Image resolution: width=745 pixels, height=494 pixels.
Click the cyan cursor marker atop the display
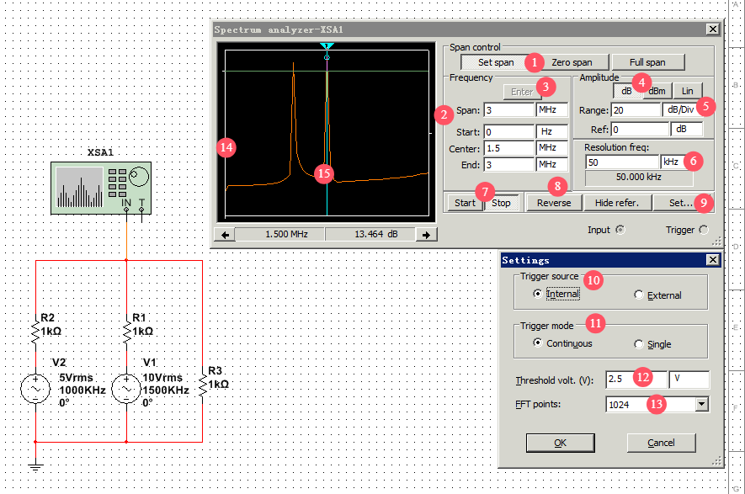tap(327, 47)
